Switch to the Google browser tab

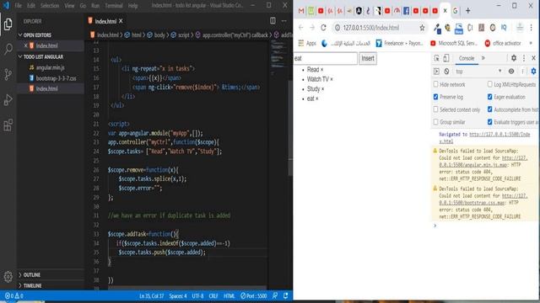coord(456,11)
